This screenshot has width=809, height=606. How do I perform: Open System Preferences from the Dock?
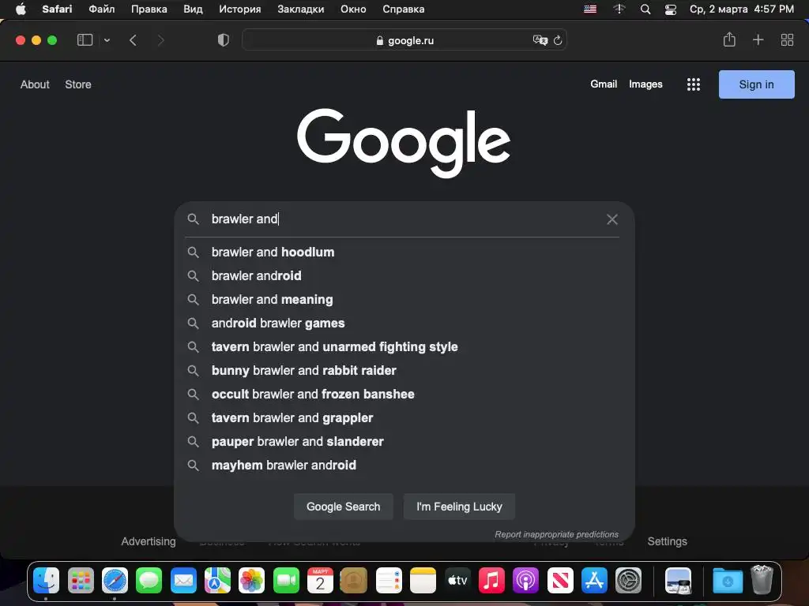click(x=628, y=581)
